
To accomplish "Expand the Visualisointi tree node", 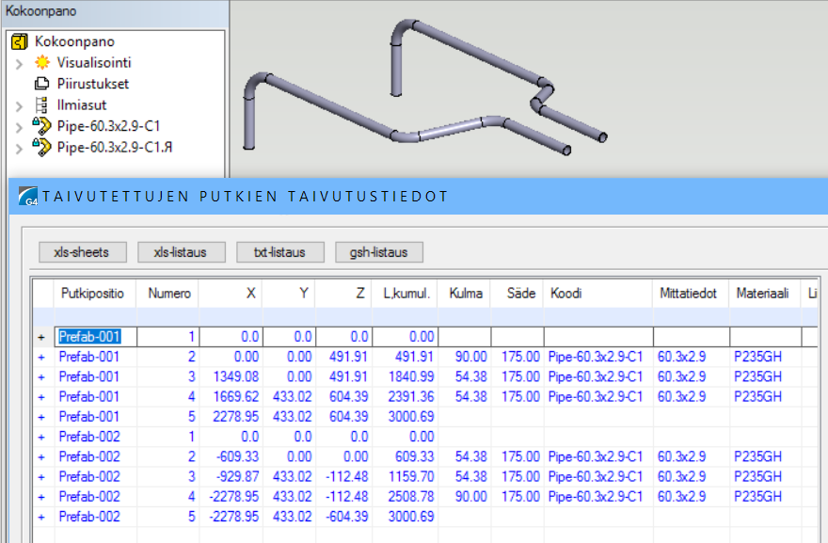I will point(19,63).
